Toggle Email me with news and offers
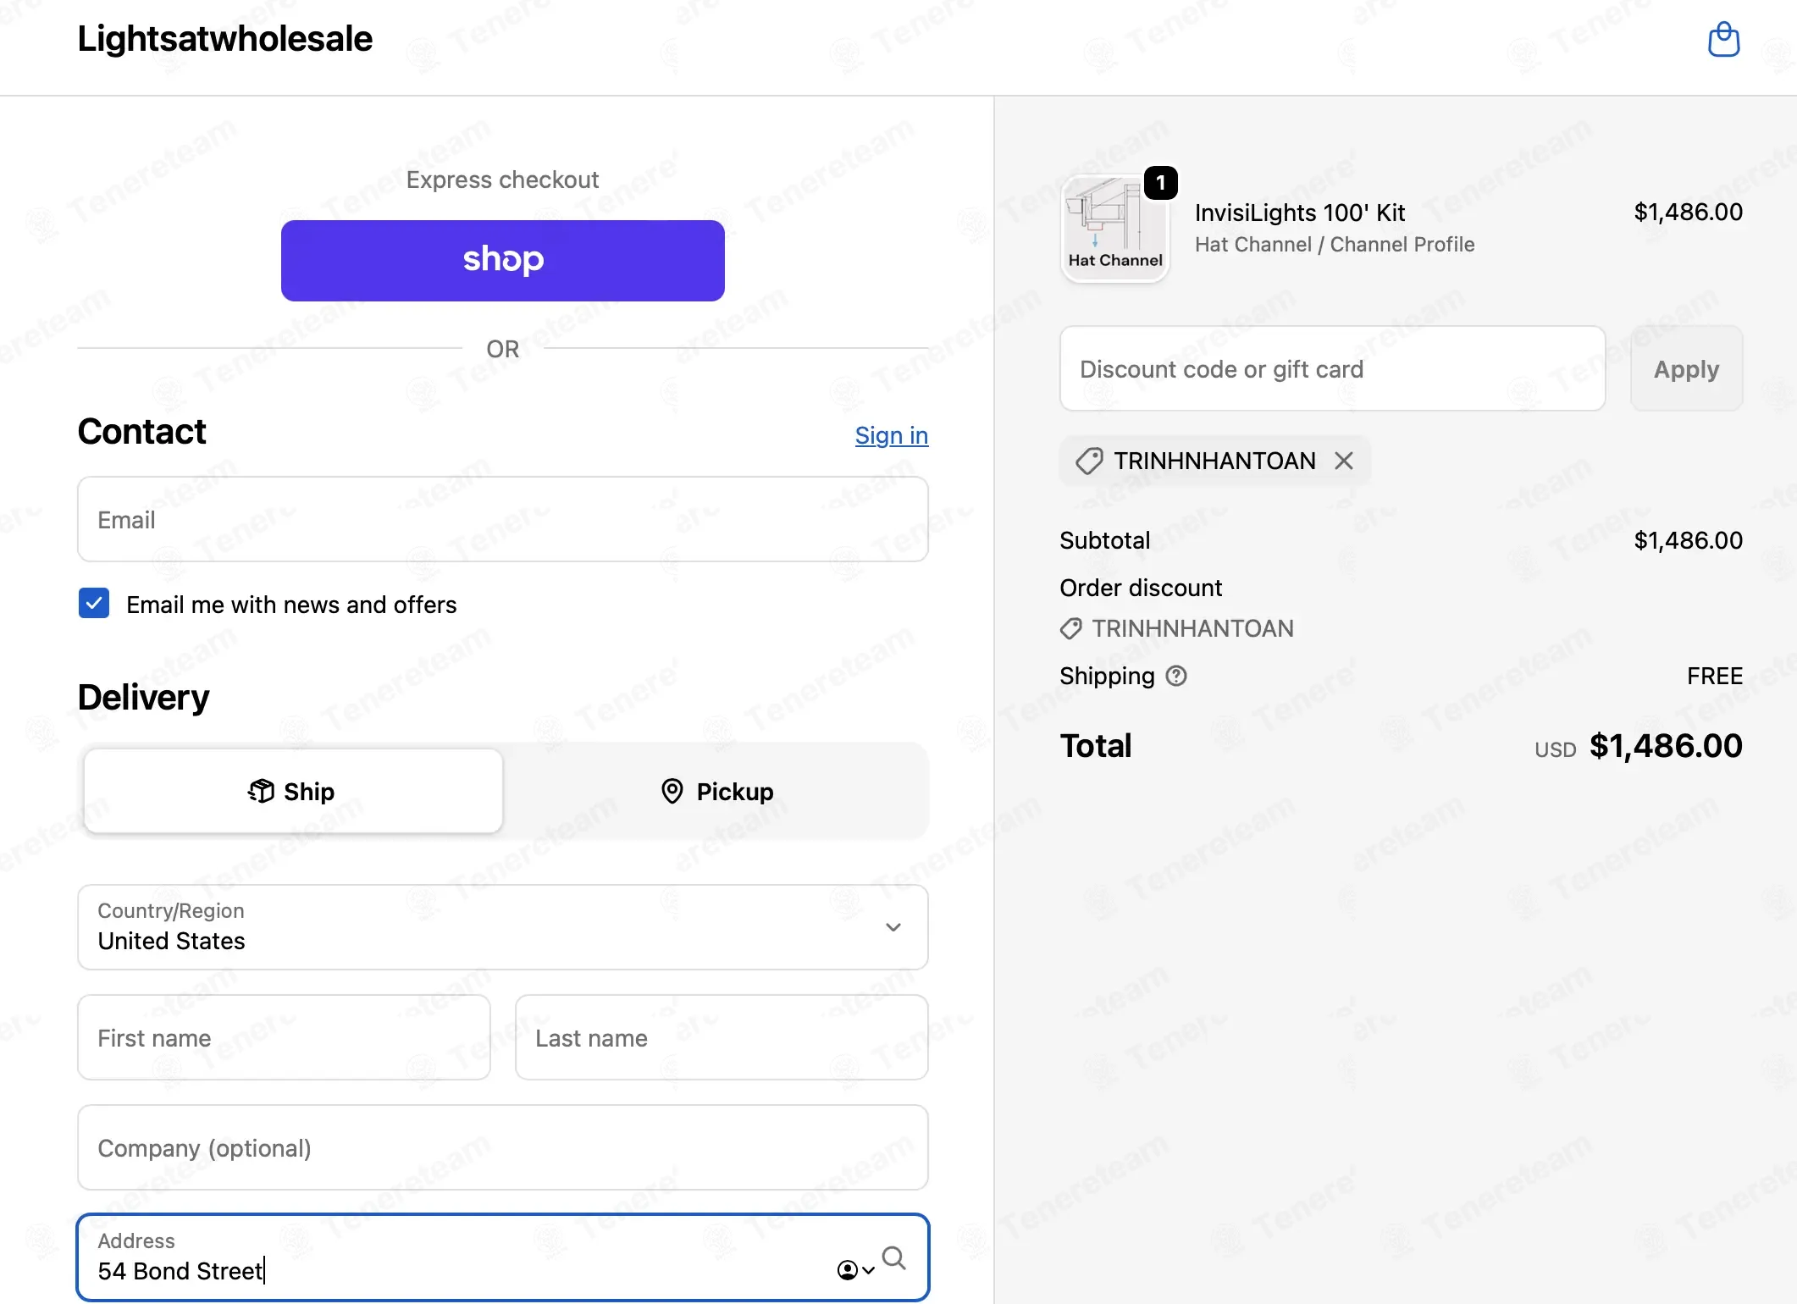This screenshot has width=1797, height=1304. [94, 604]
